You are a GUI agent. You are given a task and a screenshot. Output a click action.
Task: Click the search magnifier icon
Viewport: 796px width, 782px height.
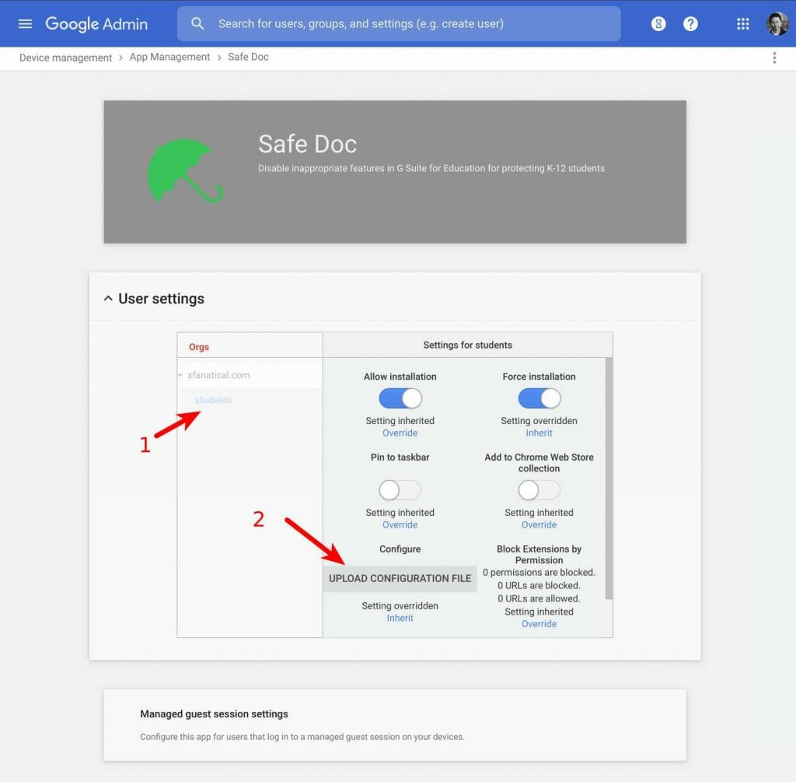(x=197, y=23)
